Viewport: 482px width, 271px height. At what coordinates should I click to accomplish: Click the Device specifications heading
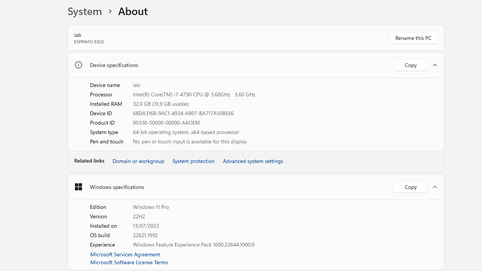tap(114, 65)
